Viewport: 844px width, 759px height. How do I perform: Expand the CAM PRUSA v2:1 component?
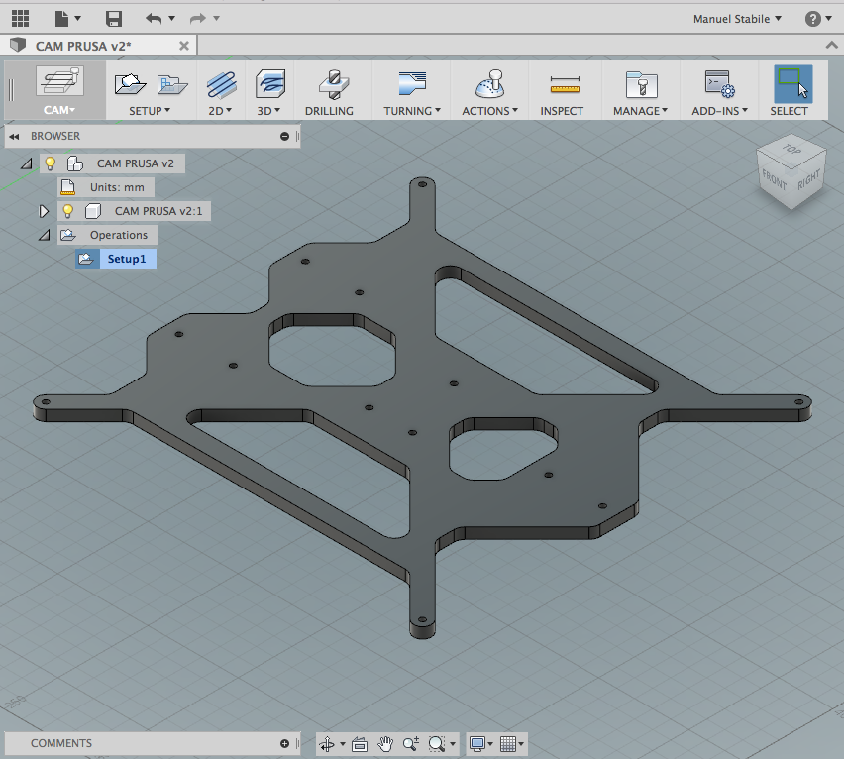pos(44,211)
